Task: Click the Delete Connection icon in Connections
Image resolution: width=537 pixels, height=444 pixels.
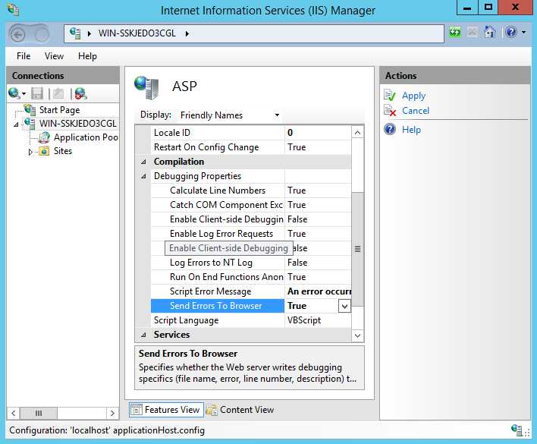Action: point(81,93)
